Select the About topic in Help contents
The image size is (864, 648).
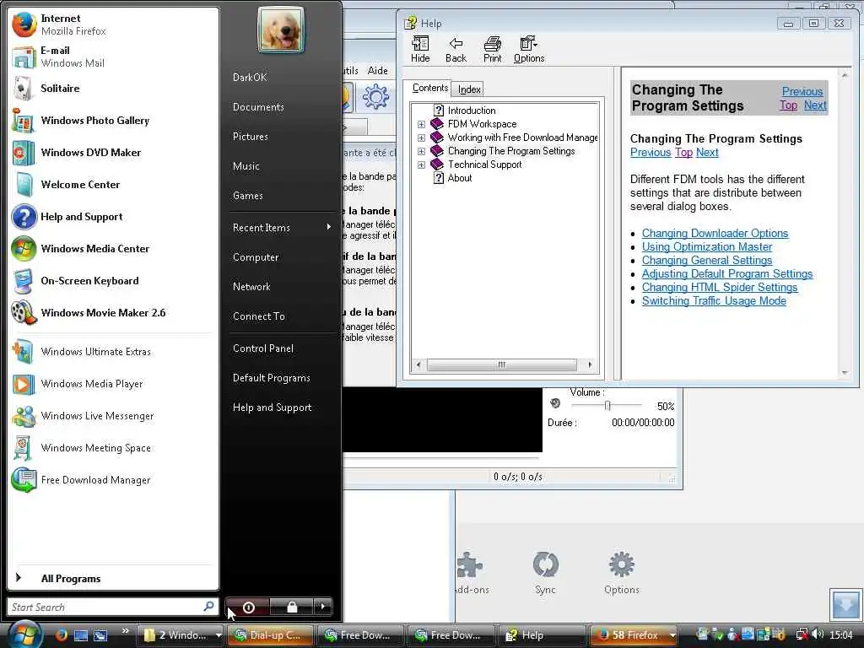460,178
